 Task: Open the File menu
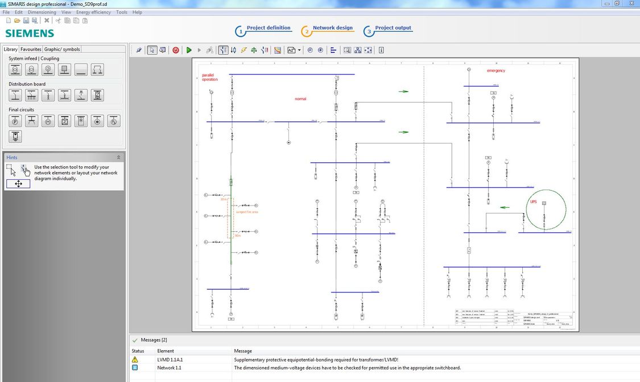(6, 13)
